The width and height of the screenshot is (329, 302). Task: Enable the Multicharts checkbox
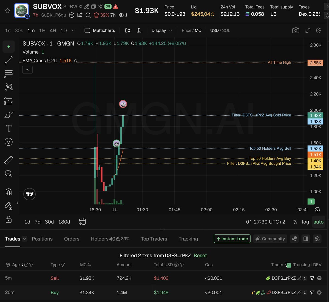(x=87, y=30)
